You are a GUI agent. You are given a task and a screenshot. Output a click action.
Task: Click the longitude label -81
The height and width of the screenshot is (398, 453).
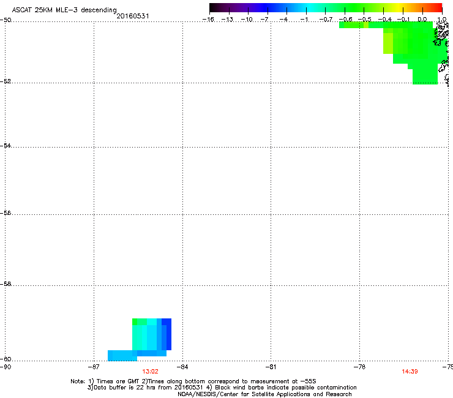[x=271, y=367]
